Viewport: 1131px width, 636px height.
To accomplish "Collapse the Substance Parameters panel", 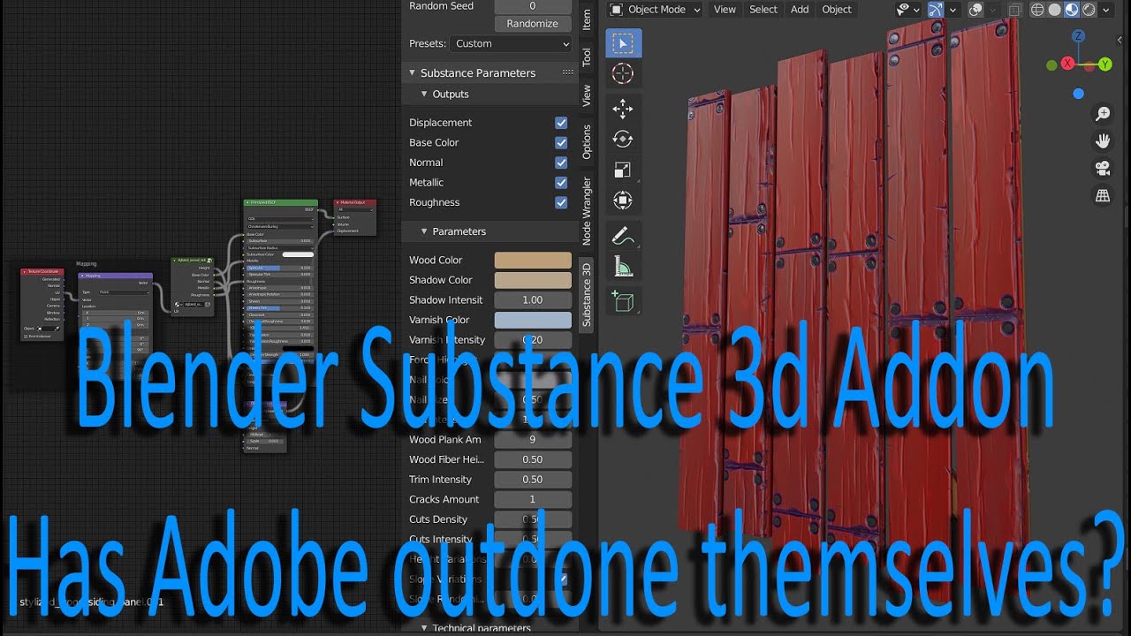I will point(411,72).
